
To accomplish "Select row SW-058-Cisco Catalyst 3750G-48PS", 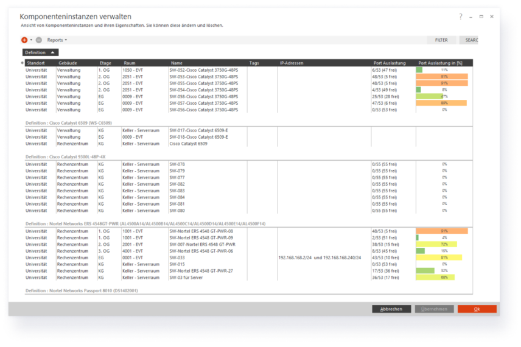I will pyautogui.click(x=248, y=97).
